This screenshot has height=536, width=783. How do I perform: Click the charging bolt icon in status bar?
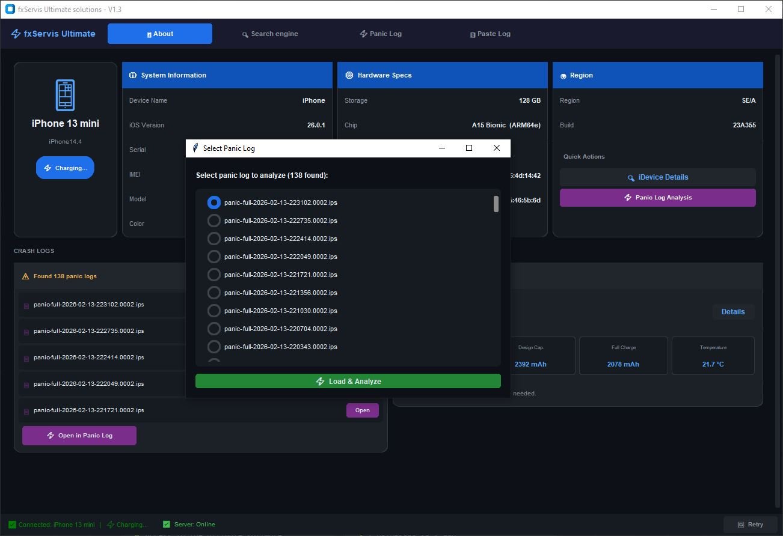[111, 525]
